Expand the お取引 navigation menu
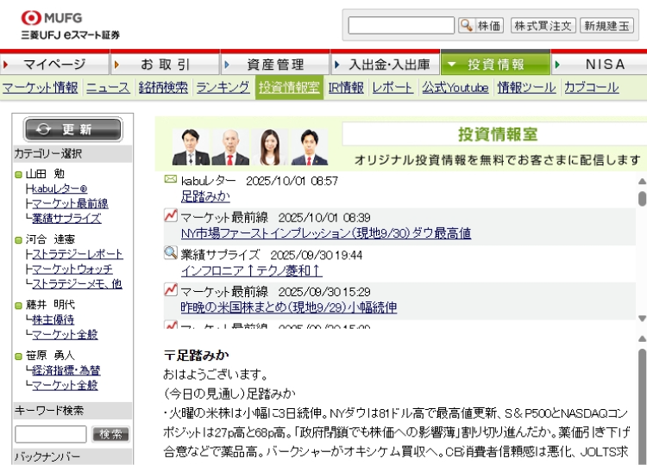Screen dimensions: 647x465 [x=165, y=65]
